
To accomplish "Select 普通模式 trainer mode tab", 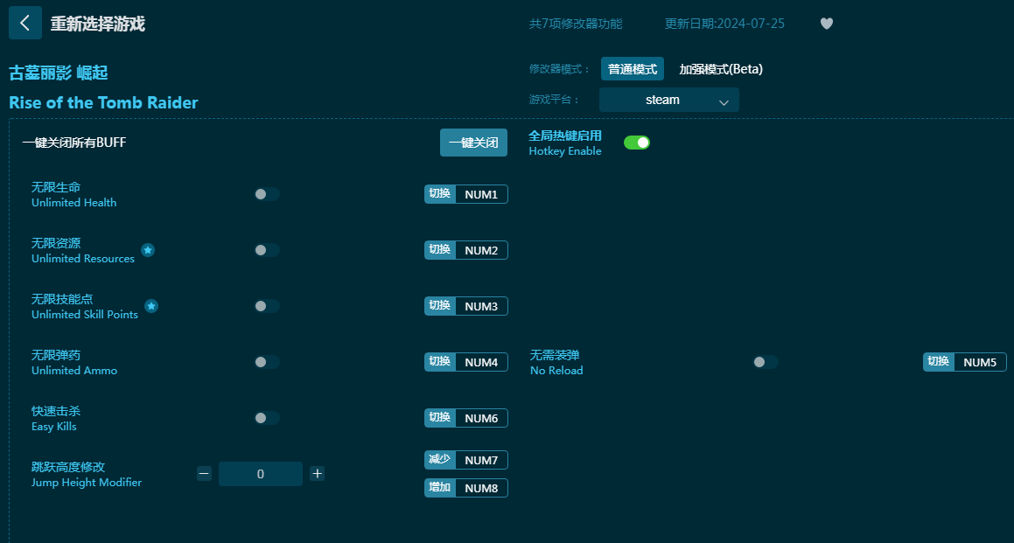I will pyautogui.click(x=633, y=68).
